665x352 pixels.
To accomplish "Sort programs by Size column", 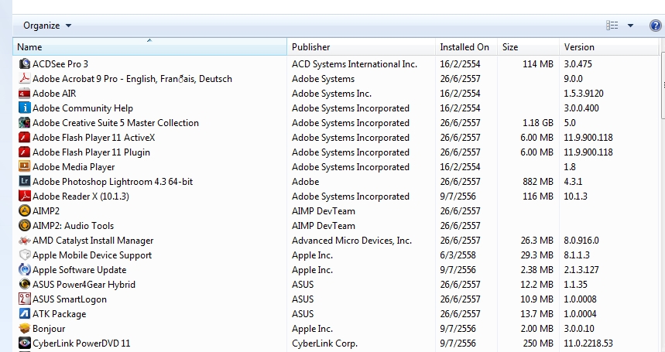I will coord(529,47).
